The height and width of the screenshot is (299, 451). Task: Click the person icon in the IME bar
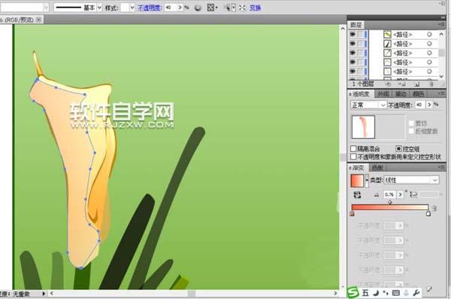(x=406, y=293)
